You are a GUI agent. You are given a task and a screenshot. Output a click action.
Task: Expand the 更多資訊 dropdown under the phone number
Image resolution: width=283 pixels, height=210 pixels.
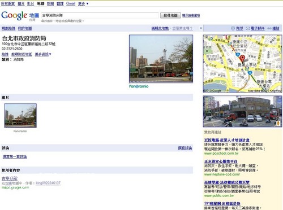click(x=43, y=54)
